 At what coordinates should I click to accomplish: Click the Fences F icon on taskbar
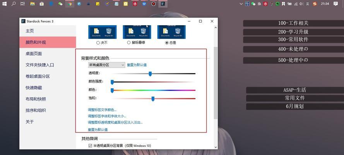pos(163,4)
